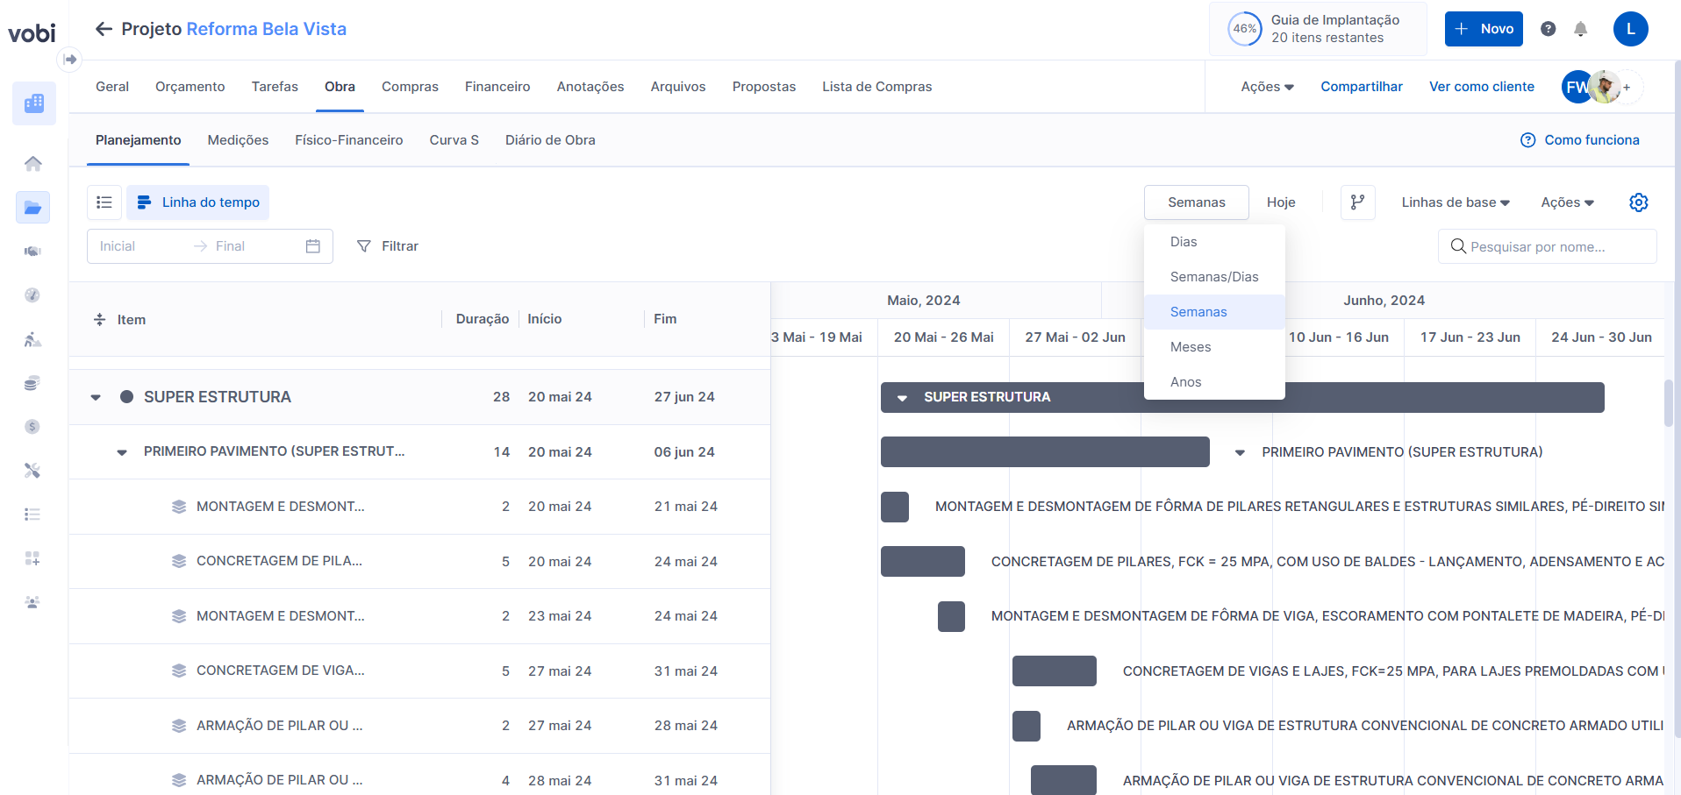Screen dimensions: 1681x795
Task: Activate the Linha do tempo view
Action: [x=198, y=202]
